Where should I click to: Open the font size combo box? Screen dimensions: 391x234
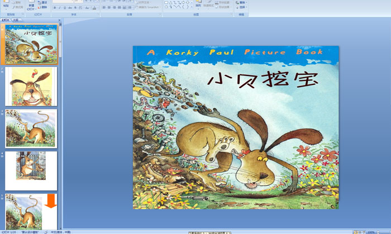click(78, 1)
